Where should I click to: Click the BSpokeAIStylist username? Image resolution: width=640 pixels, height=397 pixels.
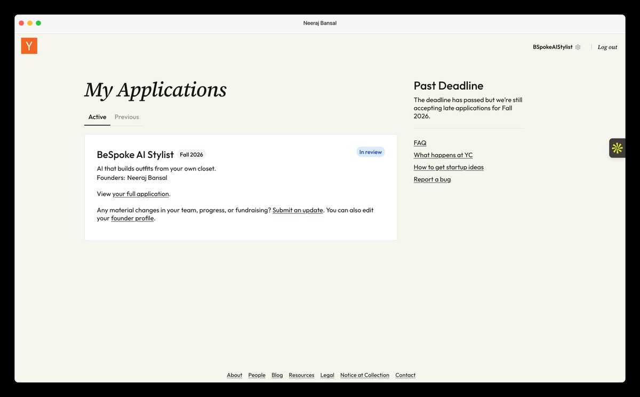click(553, 47)
